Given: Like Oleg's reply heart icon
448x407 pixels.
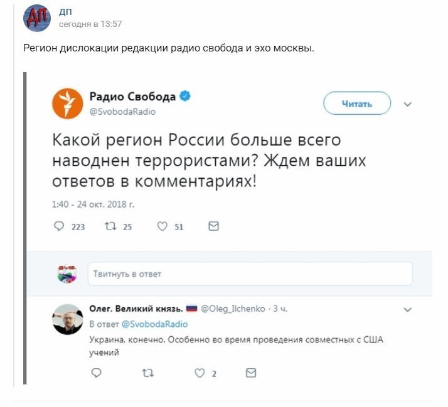Looking at the screenshot, I should (x=200, y=373).
